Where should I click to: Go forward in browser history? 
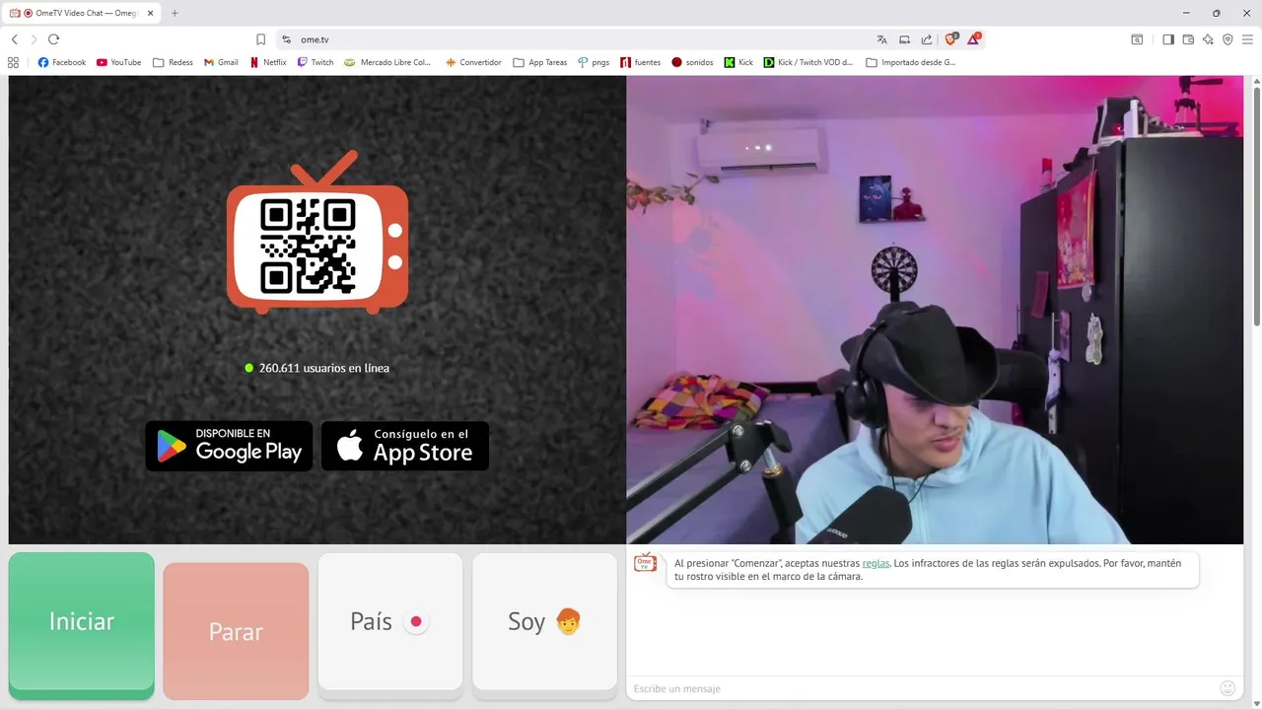34,39
